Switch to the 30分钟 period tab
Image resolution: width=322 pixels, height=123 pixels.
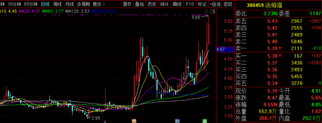14,4
